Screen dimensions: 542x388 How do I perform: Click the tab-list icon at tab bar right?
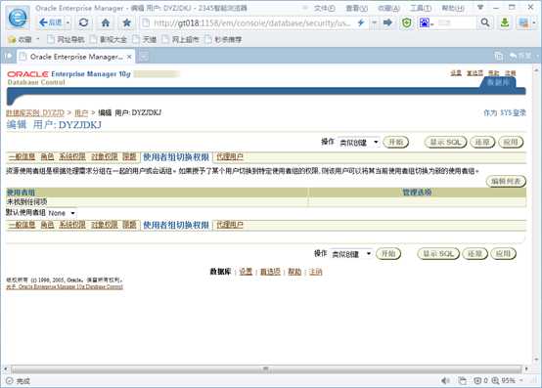tap(498, 56)
